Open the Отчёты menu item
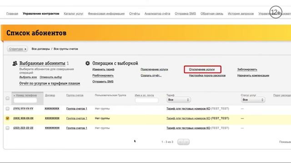 135,14
